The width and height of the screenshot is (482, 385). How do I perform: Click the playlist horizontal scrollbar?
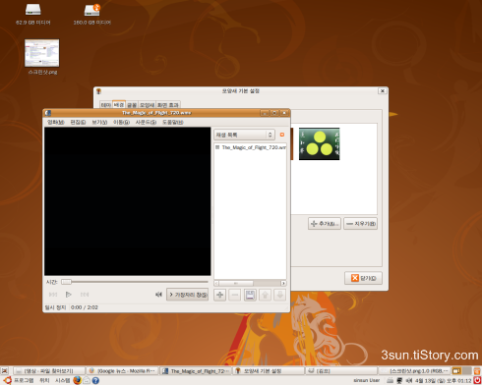(x=250, y=283)
